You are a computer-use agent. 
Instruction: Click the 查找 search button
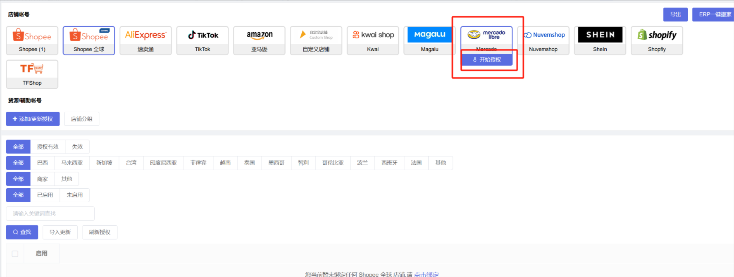tap(22, 232)
